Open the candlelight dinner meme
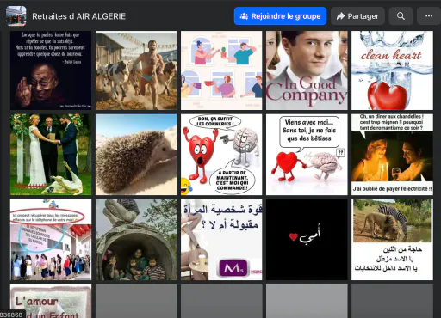The width and height of the screenshot is (441, 318). point(392,155)
